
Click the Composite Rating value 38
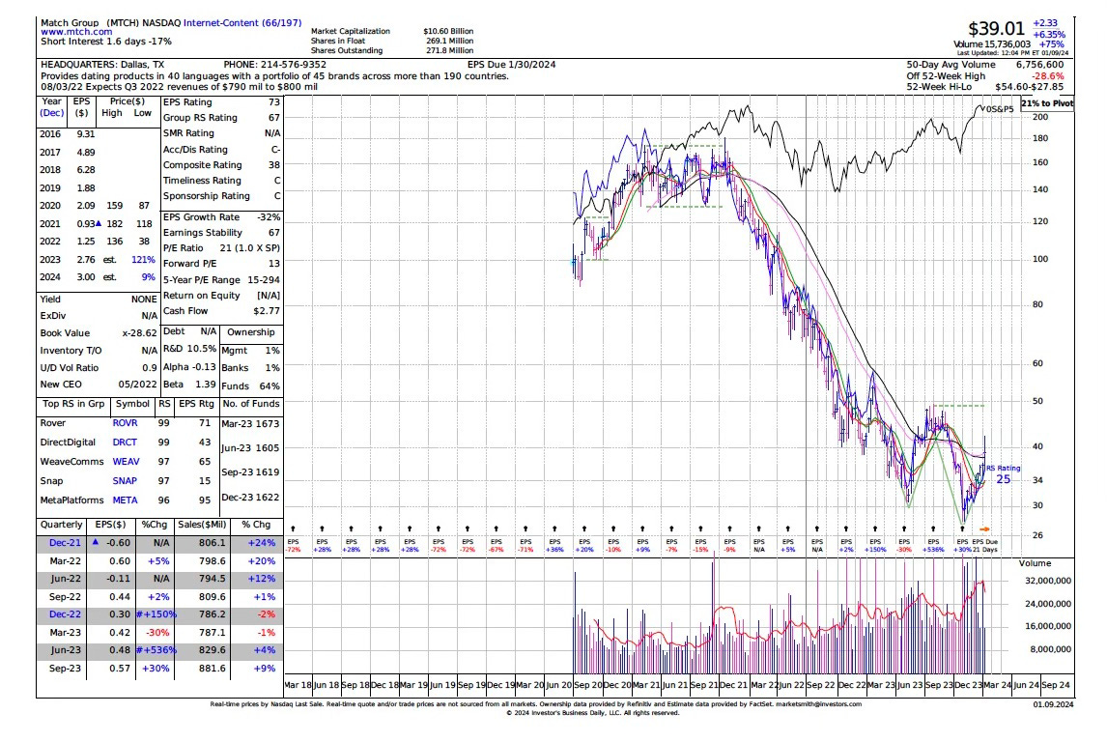tap(274, 164)
